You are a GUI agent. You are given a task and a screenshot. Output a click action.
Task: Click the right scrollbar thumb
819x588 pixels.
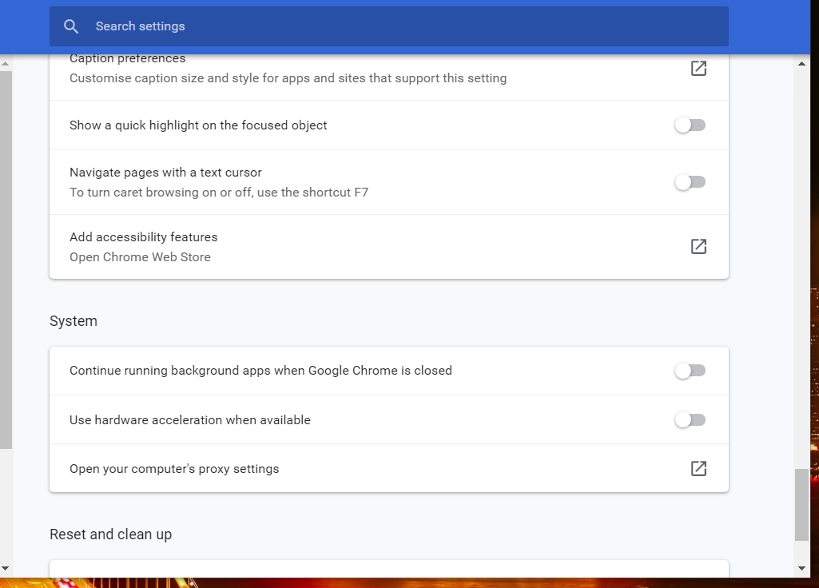click(802, 505)
